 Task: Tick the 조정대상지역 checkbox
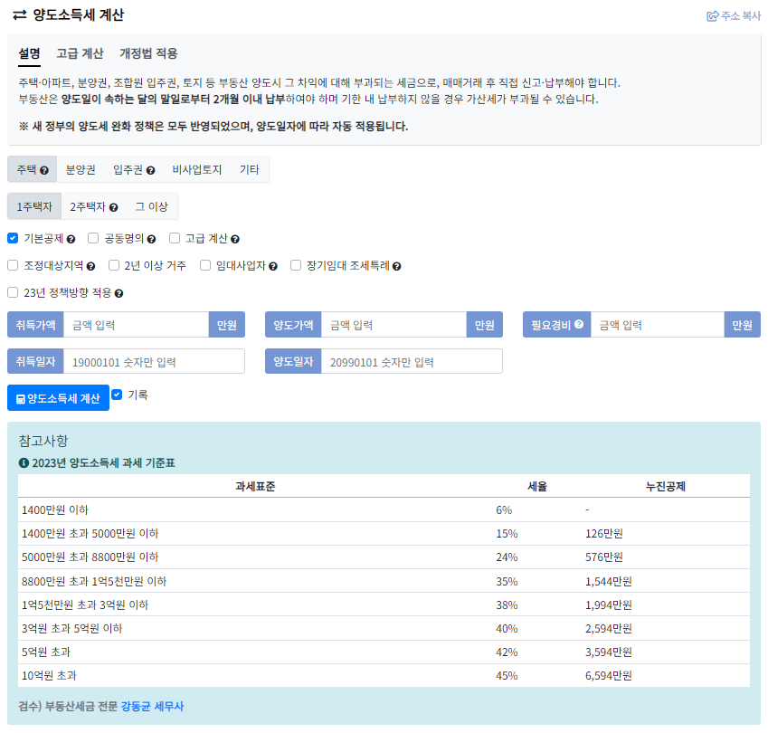[x=13, y=265]
